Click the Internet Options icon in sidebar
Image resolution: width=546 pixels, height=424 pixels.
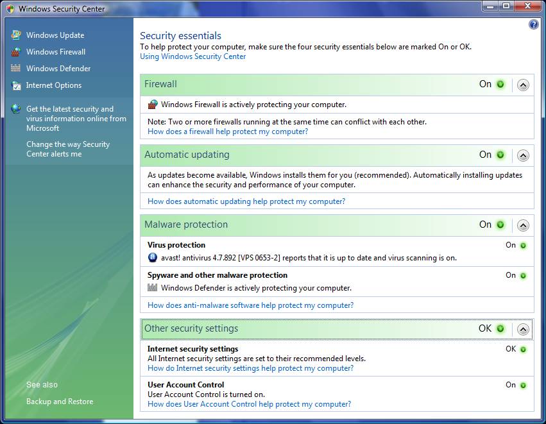pyautogui.click(x=16, y=85)
